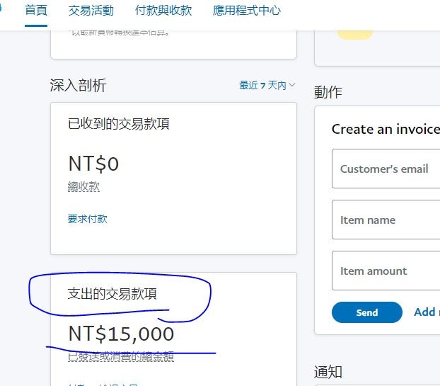The width and height of the screenshot is (440, 386).
Task: Click the NT$0 received amount
Action: pyautogui.click(x=93, y=164)
